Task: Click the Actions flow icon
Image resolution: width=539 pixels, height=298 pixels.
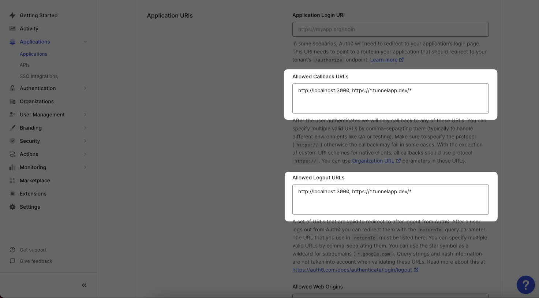Action: point(12,154)
